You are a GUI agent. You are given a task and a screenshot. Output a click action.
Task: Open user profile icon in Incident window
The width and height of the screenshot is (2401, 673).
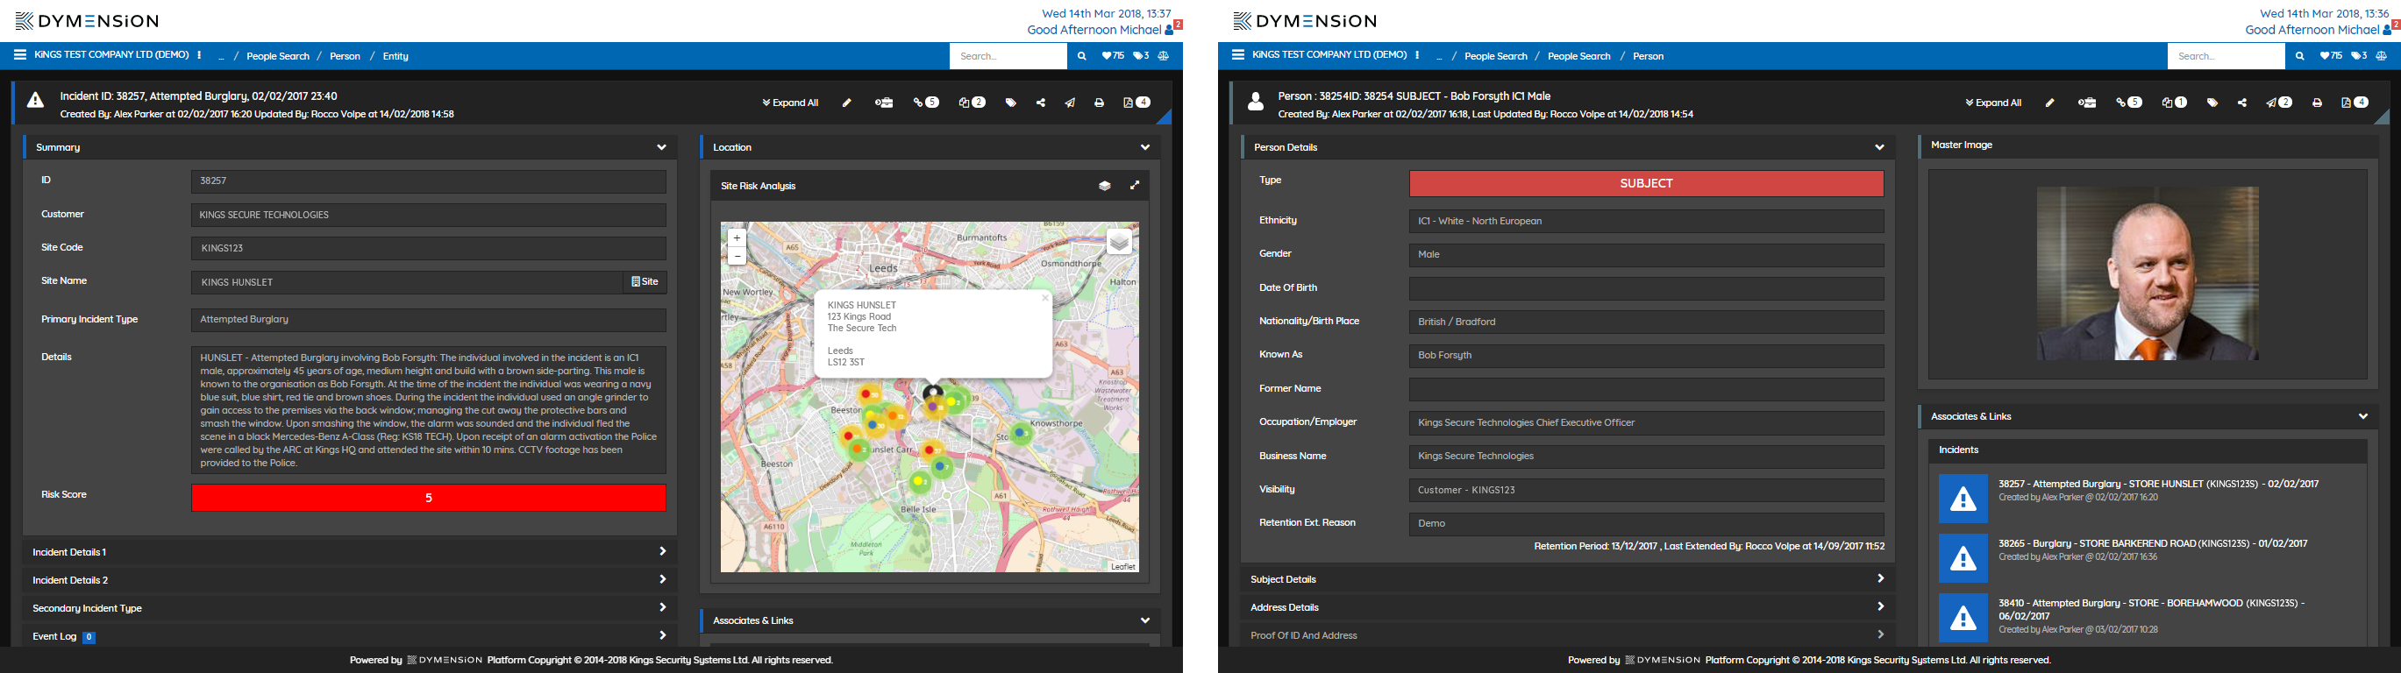(1172, 29)
